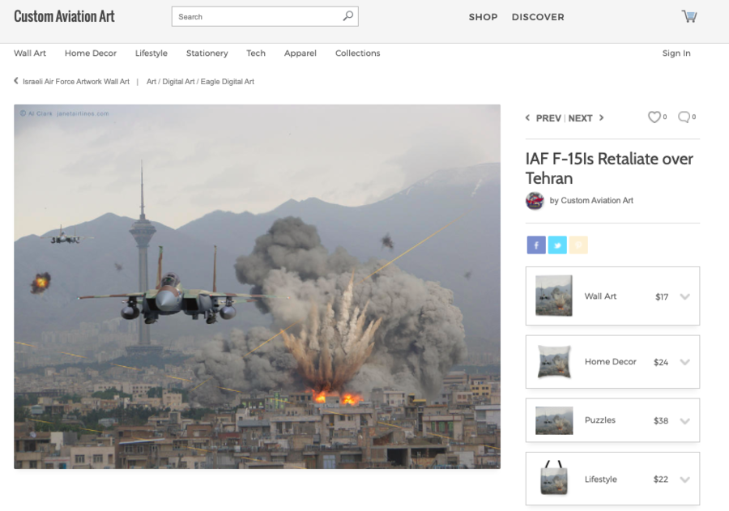
Task: Click the Home Decor pillow thumbnail
Action: click(x=554, y=362)
